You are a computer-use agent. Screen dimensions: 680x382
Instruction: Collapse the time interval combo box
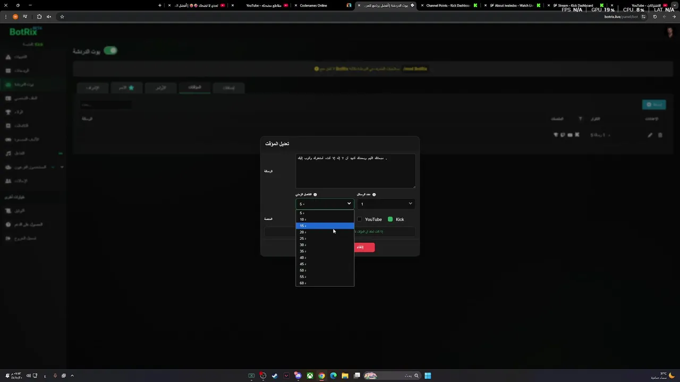[x=325, y=204]
